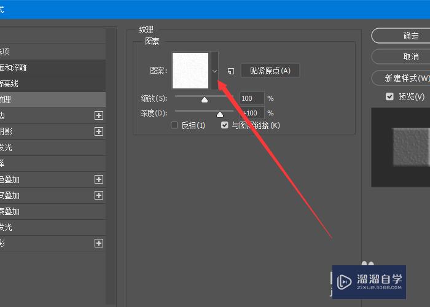This screenshot has width=430, height=307.
Task: Select the stroke style entry ending 边
Action: tap(53, 115)
